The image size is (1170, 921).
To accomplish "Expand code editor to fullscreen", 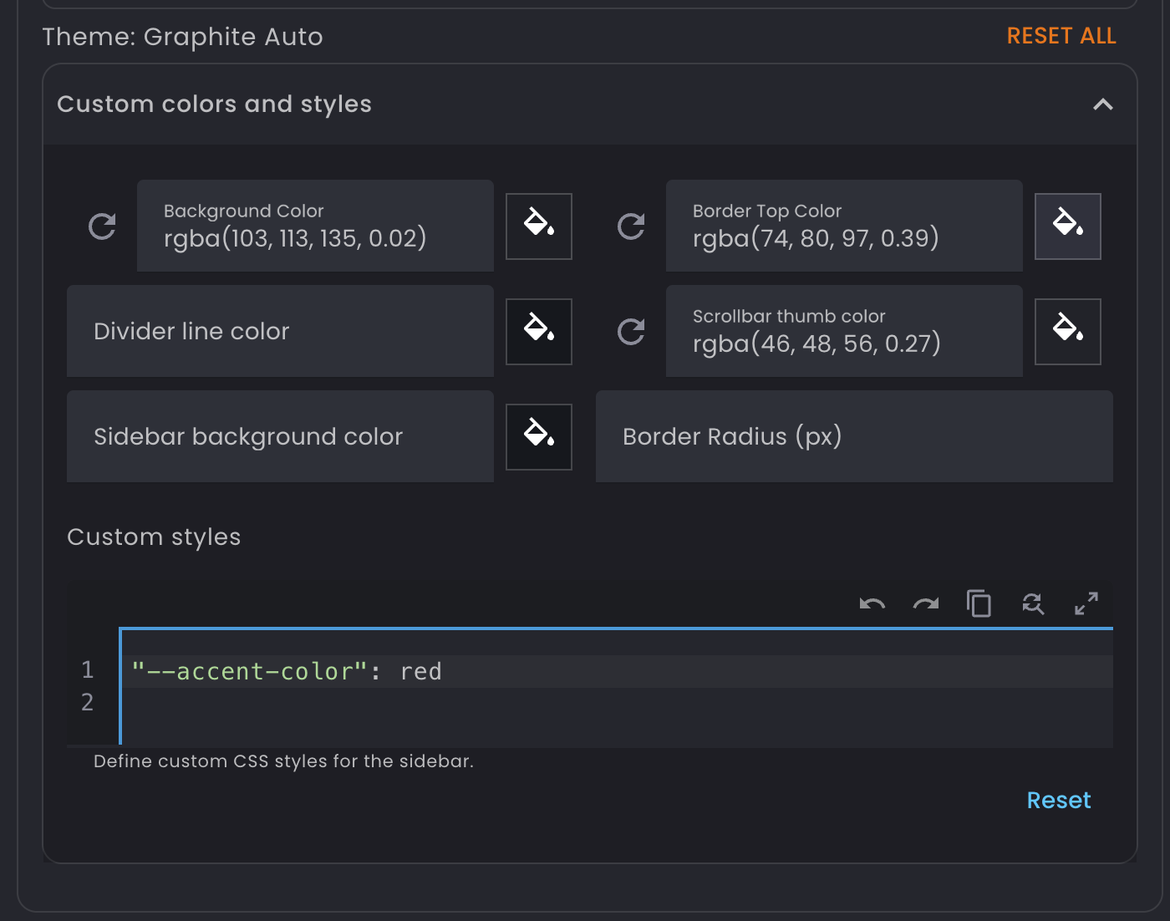I will [1086, 603].
